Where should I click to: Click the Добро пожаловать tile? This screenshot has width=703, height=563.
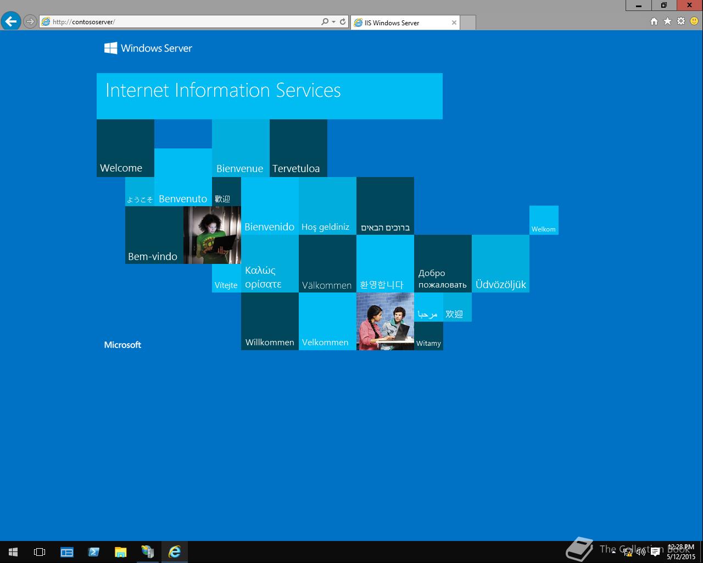(x=443, y=264)
